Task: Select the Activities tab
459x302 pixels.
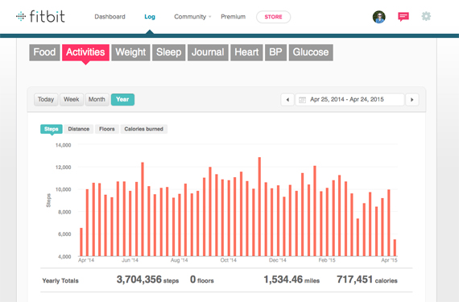Action: [x=85, y=52]
